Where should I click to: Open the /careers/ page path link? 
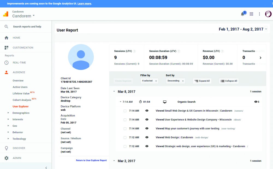[239, 111]
